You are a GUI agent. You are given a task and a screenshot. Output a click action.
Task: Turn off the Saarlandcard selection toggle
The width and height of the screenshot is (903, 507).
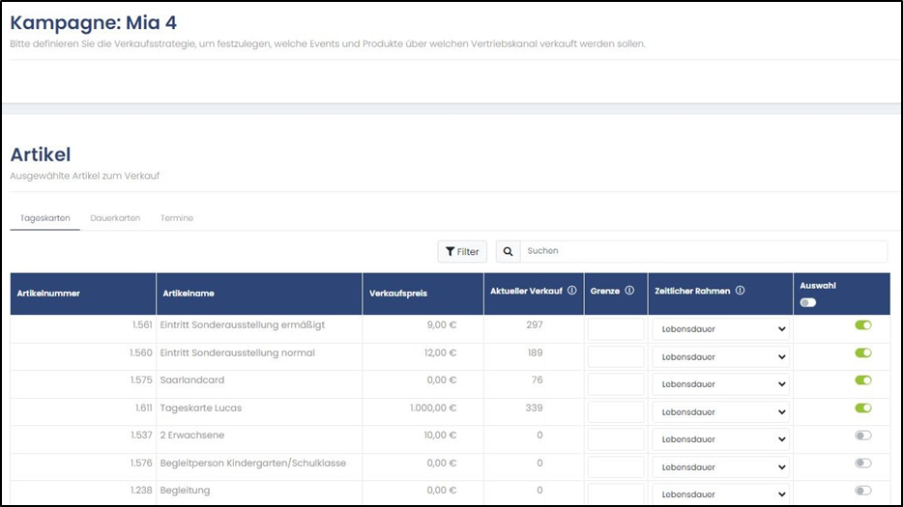point(863,380)
